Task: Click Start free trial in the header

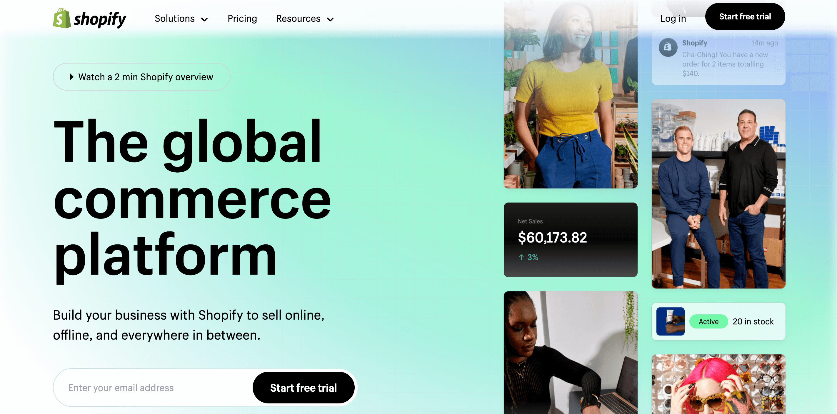Action: coord(745,16)
